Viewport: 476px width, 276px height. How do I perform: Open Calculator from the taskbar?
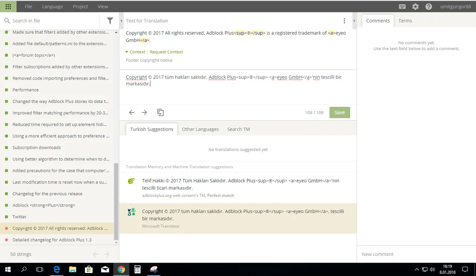tap(138, 270)
